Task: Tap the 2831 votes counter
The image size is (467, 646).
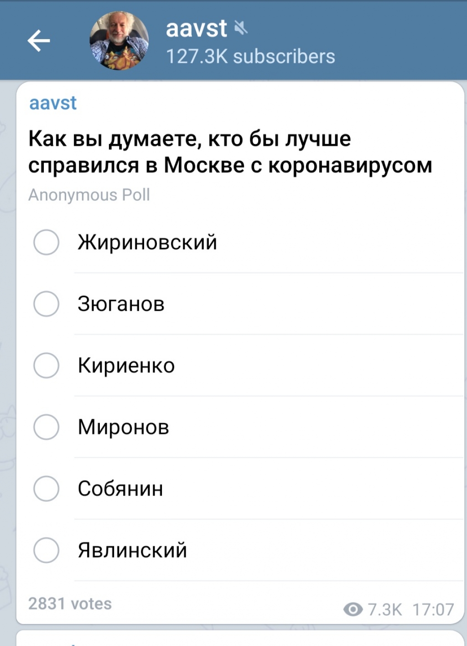Action: pyautogui.click(x=70, y=604)
